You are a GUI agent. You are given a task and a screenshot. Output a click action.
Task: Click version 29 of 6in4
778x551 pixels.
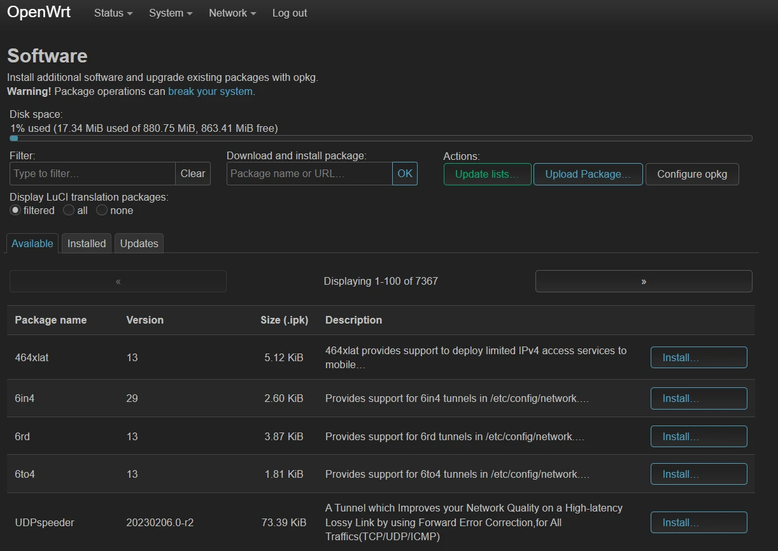tap(132, 398)
